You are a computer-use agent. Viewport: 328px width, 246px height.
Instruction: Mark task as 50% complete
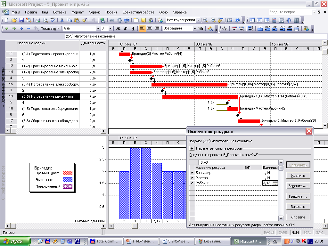275,29
